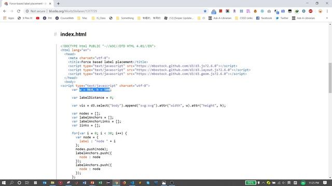Open the AdBlock stop-sign extension
Image resolution: width=332 pixels, height=186 pixels.
[x=311, y=11]
